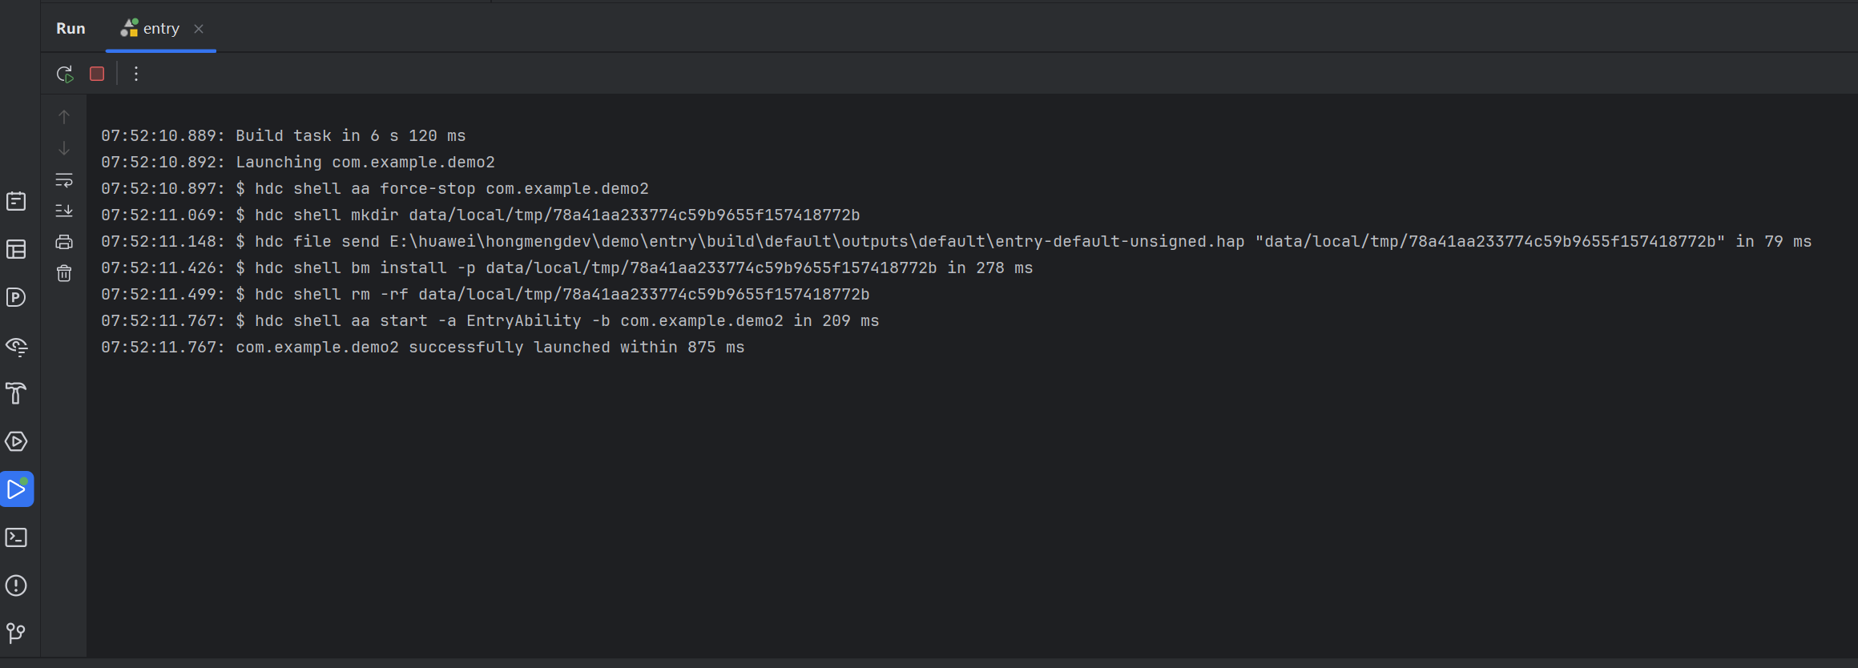Click the 'successfully launched within 875 ms' line
Image resolution: width=1858 pixels, height=668 pixels.
coord(423,347)
